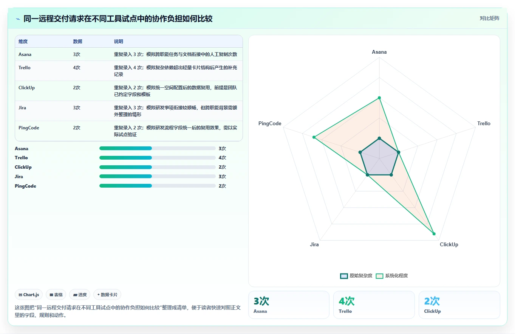Click the 维度 column header

coord(23,42)
